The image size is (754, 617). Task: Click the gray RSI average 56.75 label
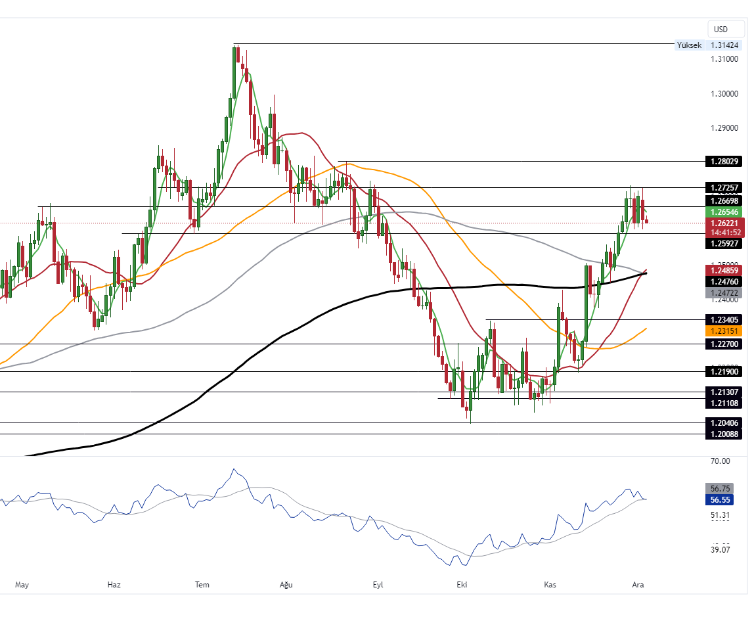(720, 489)
